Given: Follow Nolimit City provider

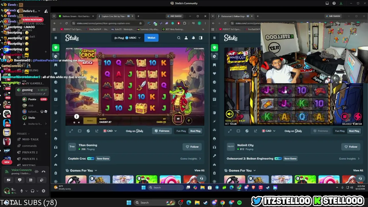Looking at the screenshot, I should (x=351, y=147).
